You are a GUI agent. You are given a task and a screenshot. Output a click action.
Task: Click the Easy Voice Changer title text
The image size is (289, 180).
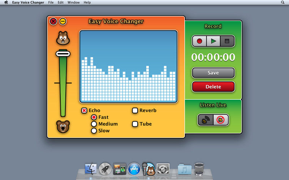coord(116,21)
